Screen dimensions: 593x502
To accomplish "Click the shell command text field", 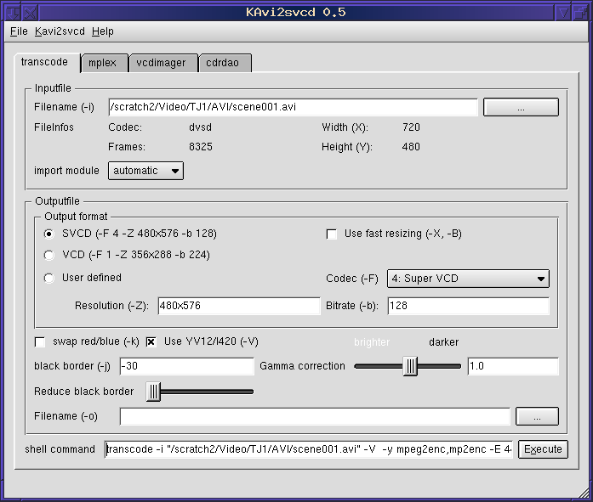I will click(309, 449).
